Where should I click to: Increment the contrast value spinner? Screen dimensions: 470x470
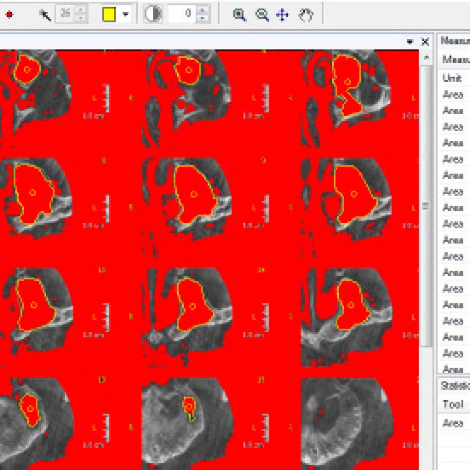coord(202,10)
